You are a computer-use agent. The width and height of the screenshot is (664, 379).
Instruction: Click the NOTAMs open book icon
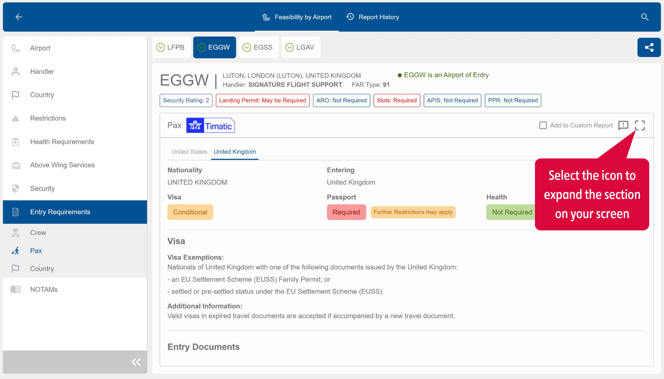coord(16,289)
